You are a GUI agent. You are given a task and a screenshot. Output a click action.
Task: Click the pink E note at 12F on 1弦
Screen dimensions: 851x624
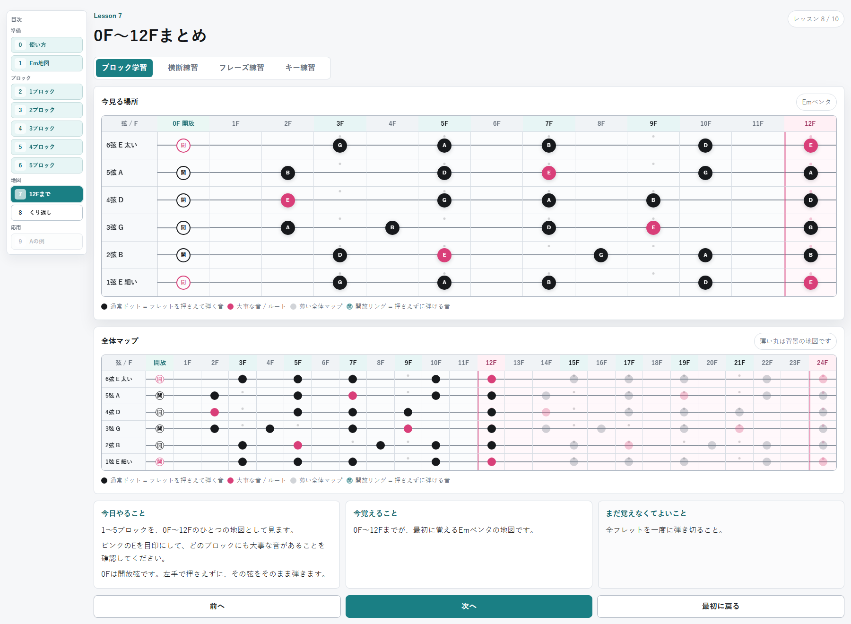[811, 283]
